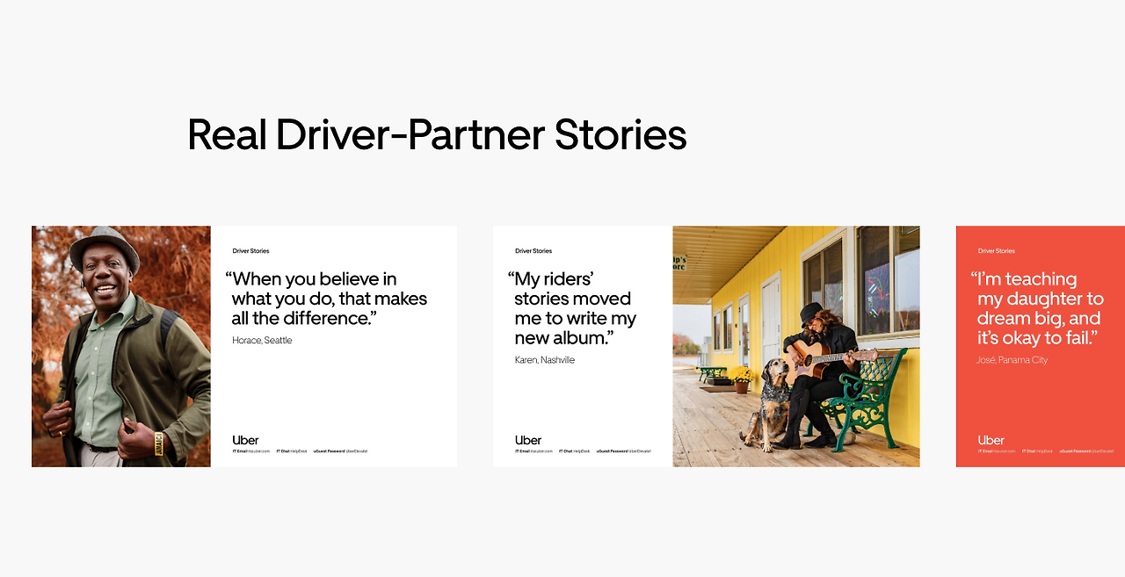Image resolution: width=1125 pixels, height=577 pixels.
Task: Select the quote about believing in what you do
Action: (x=326, y=299)
